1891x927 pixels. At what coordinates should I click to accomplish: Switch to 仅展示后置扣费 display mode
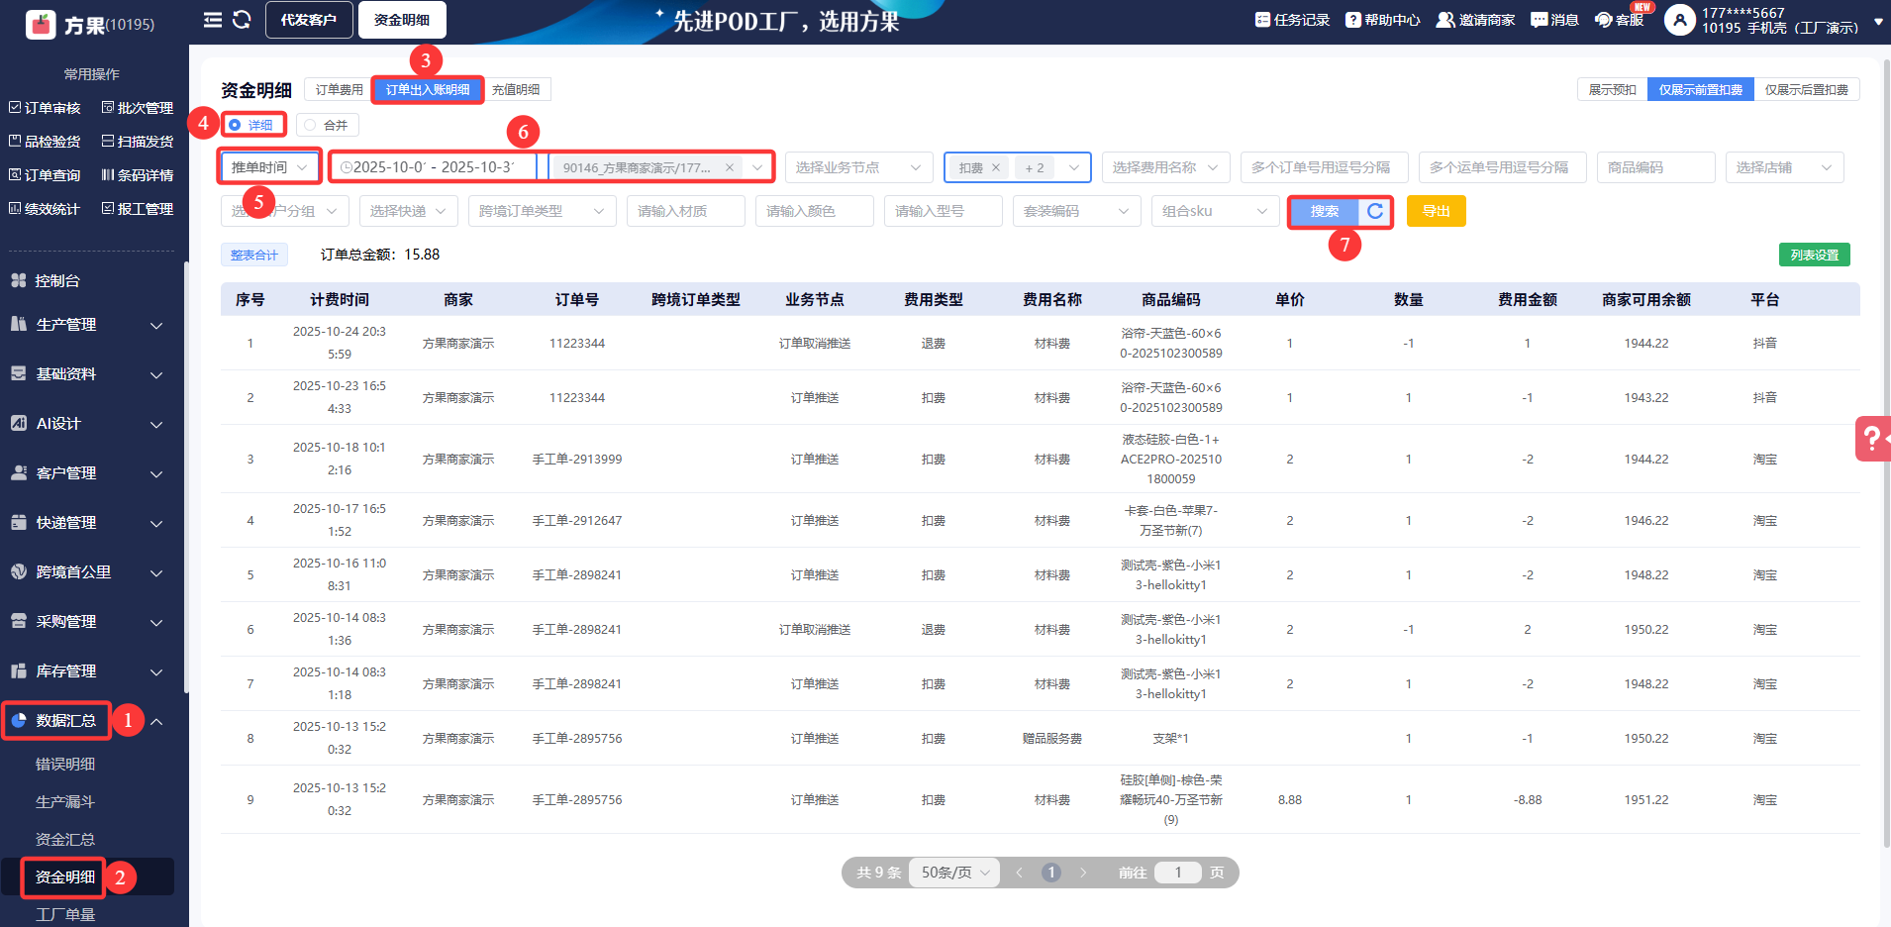pyautogui.click(x=1807, y=90)
